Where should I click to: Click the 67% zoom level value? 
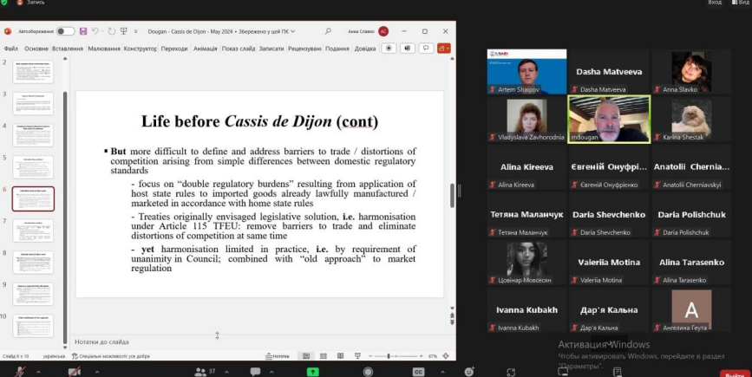pos(433,356)
